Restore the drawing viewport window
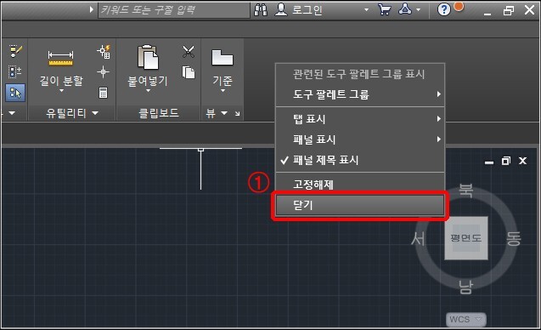The image size is (541, 330). [506, 161]
